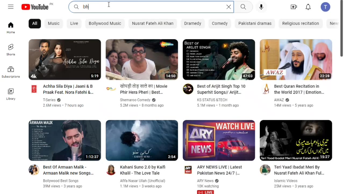344x194 pixels.
Task: Go to Home in sidebar
Action: click(x=11, y=28)
